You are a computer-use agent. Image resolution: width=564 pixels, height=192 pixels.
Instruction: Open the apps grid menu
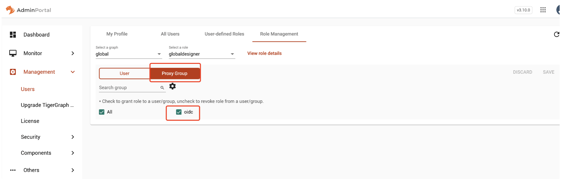(543, 10)
